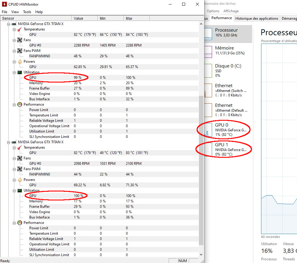This screenshot has width=297, height=263.
Task: Click first GPU's Fans PWM icon
Action: click(19, 51)
